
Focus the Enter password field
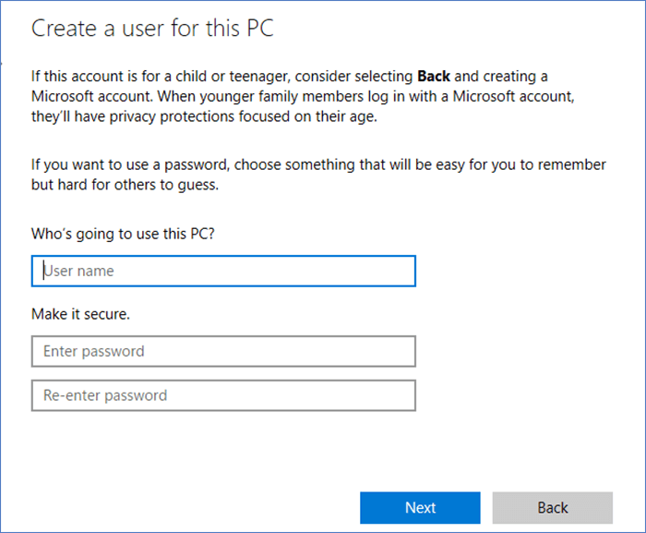coord(223,351)
